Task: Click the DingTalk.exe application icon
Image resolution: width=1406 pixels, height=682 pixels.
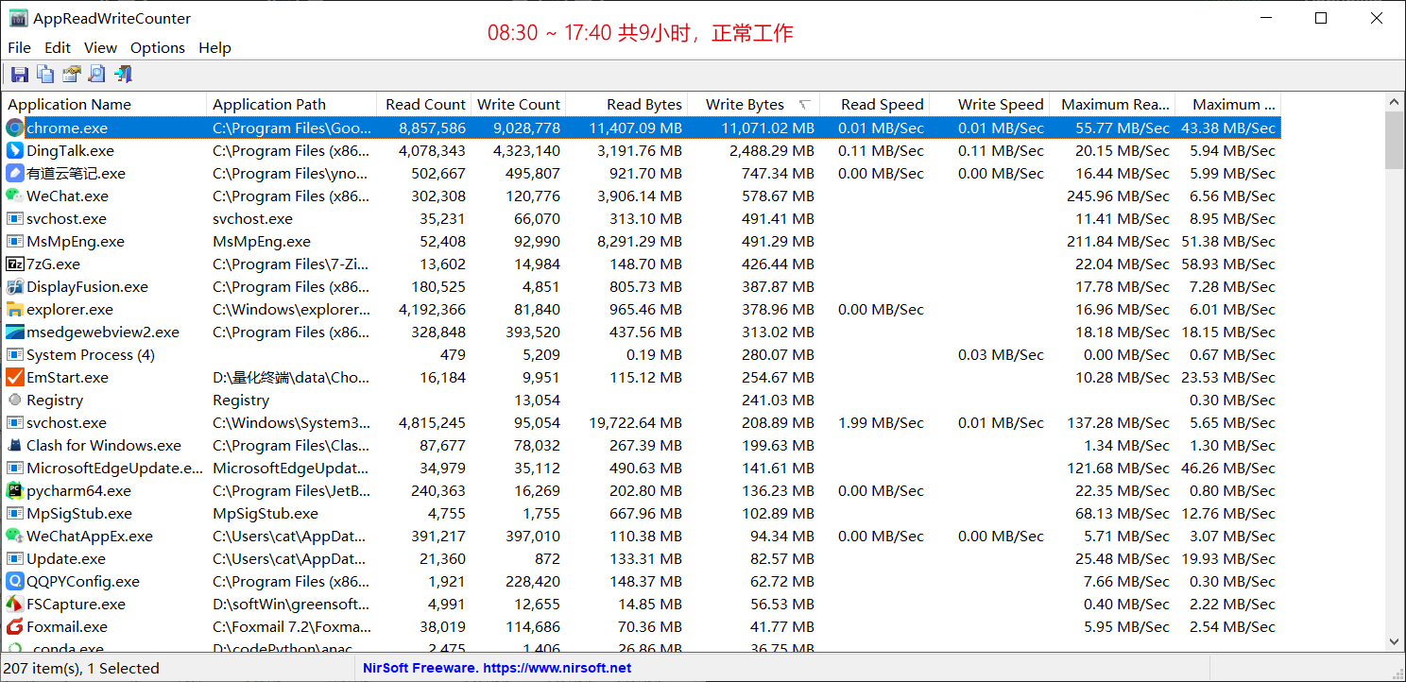Action: coord(15,150)
